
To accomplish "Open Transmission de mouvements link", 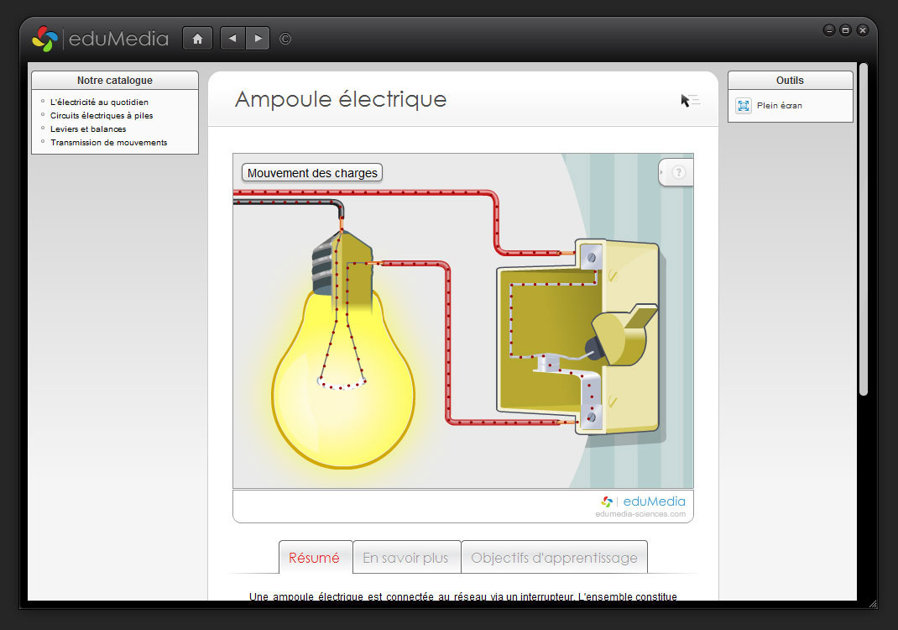I will point(108,143).
